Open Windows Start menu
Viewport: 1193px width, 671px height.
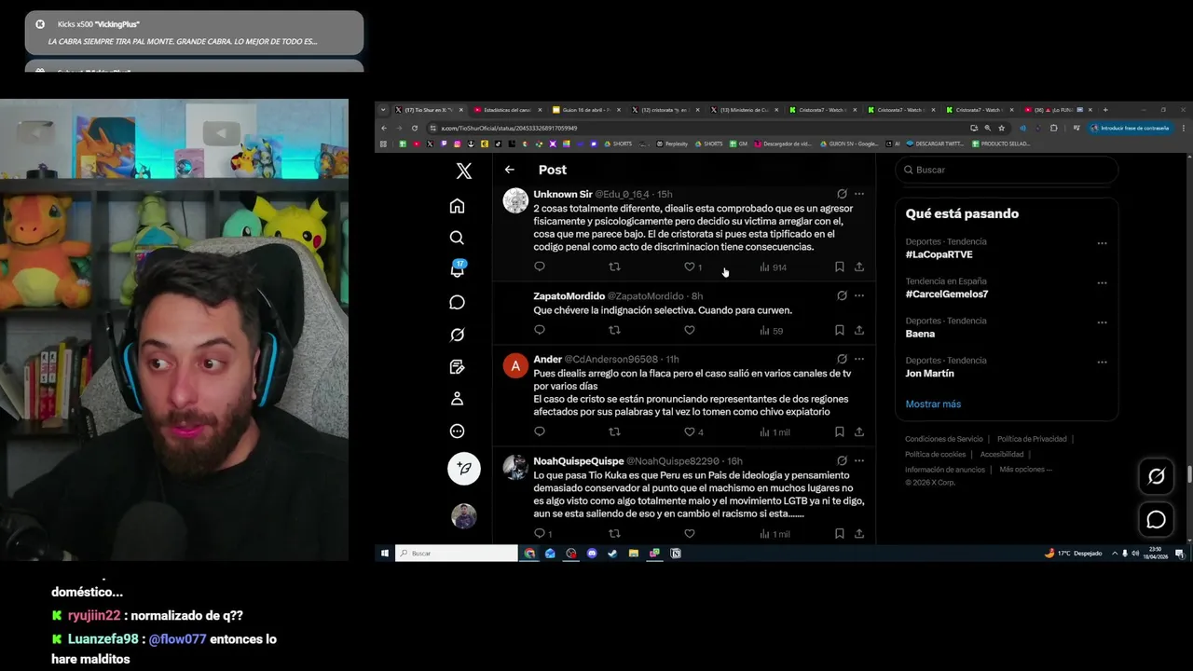tap(384, 553)
